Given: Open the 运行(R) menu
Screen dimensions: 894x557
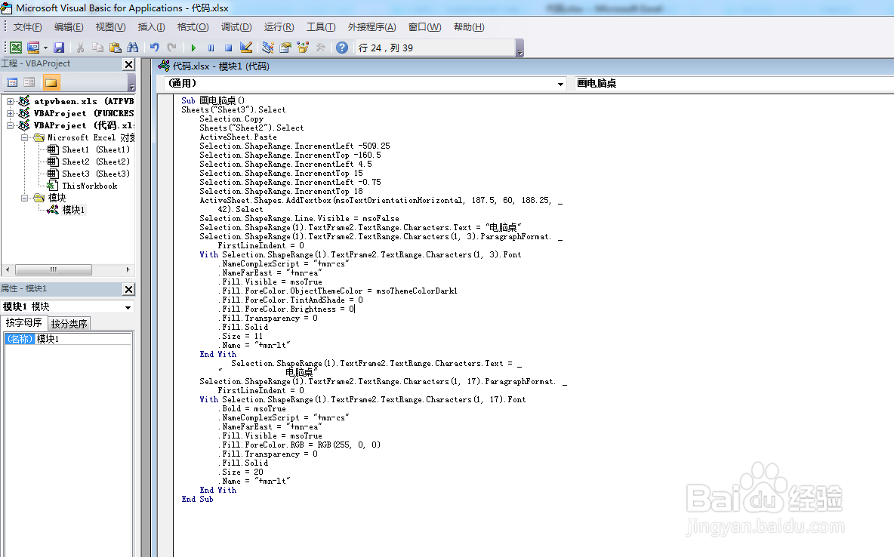Looking at the screenshot, I should [279, 27].
